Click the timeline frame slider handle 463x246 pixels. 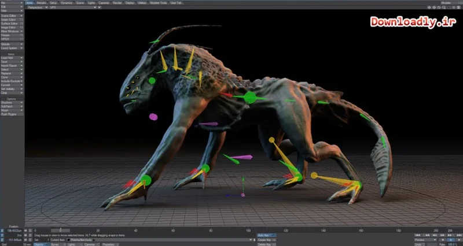(61, 230)
